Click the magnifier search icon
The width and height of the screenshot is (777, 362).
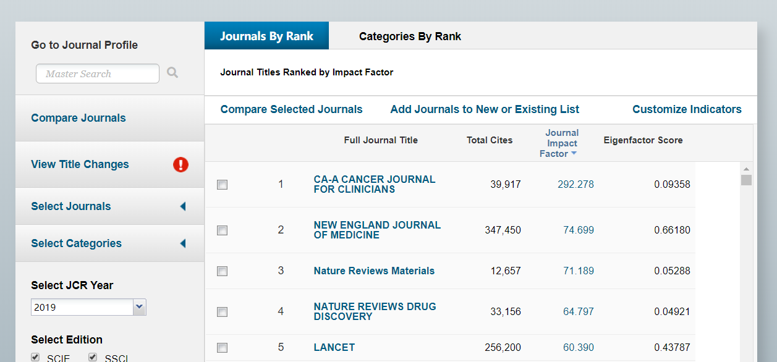tap(172, 73)
